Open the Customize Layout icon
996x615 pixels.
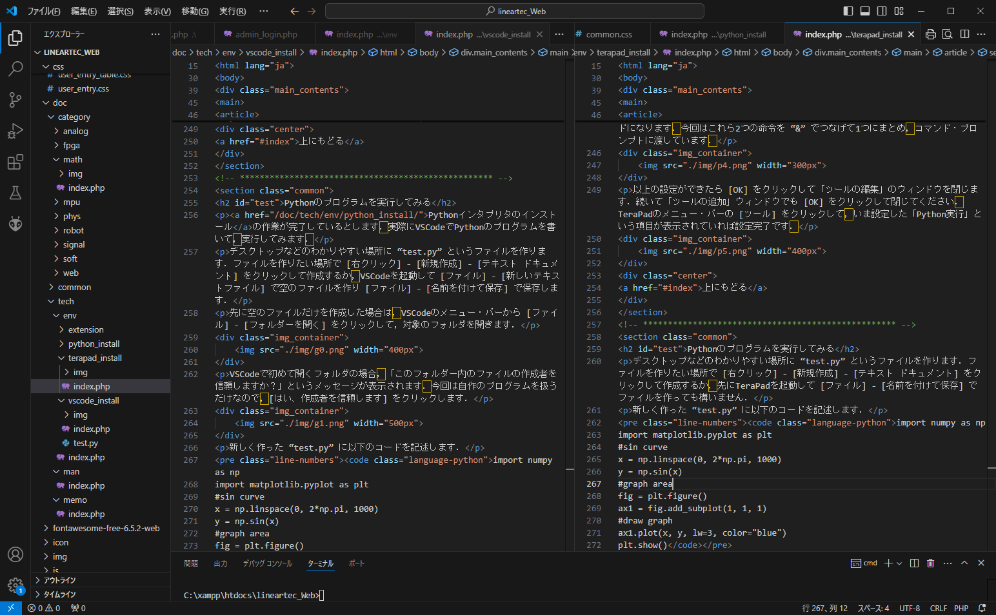pos(899,11)
